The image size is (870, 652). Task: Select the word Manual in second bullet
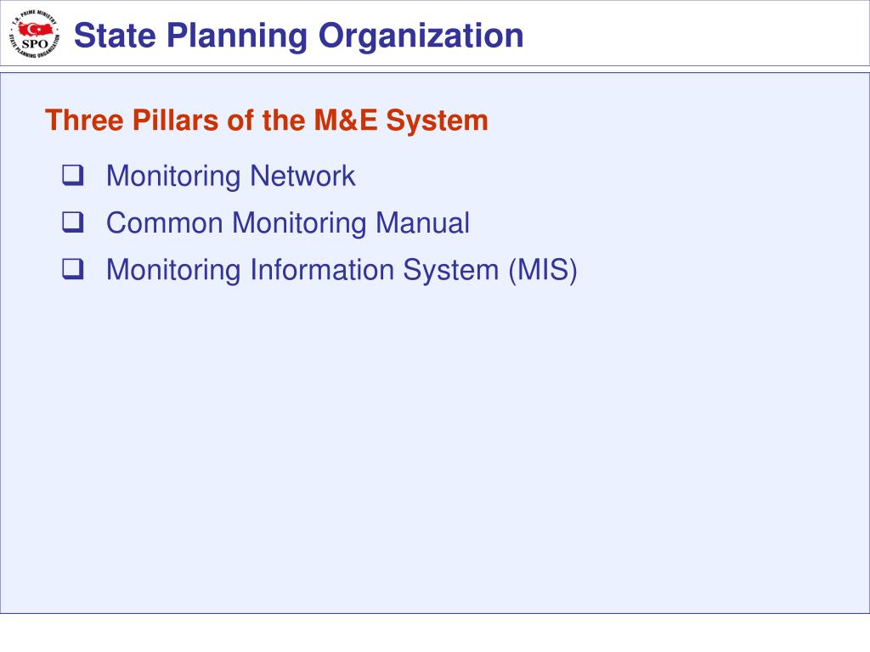(x=422, y=223)
